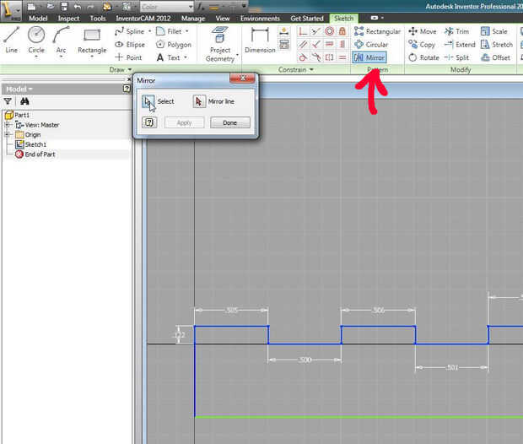
Task: Apply Equal constraint icon
Action: coord(342,57)
